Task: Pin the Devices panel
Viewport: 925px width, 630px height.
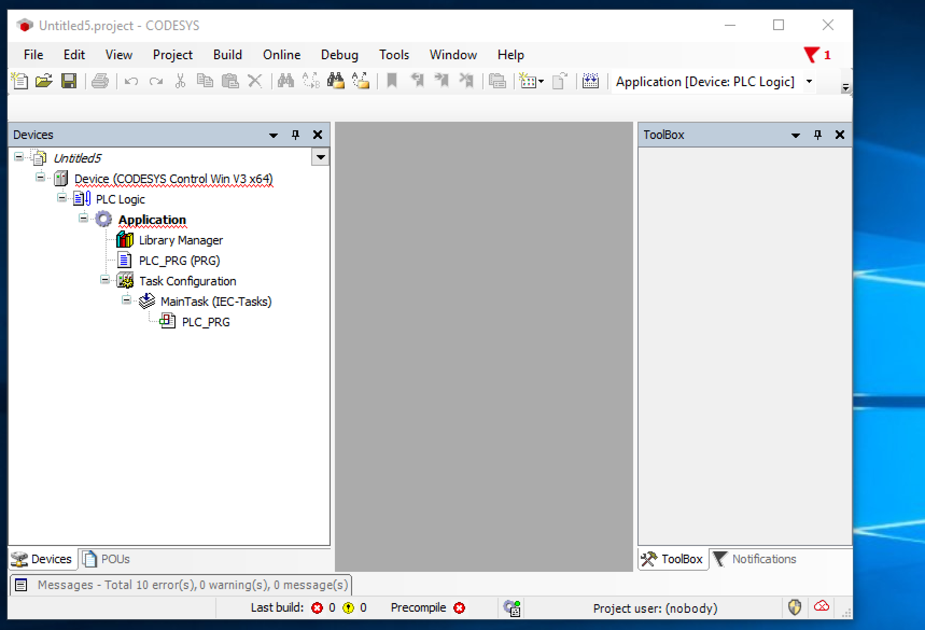Action: 295,135
